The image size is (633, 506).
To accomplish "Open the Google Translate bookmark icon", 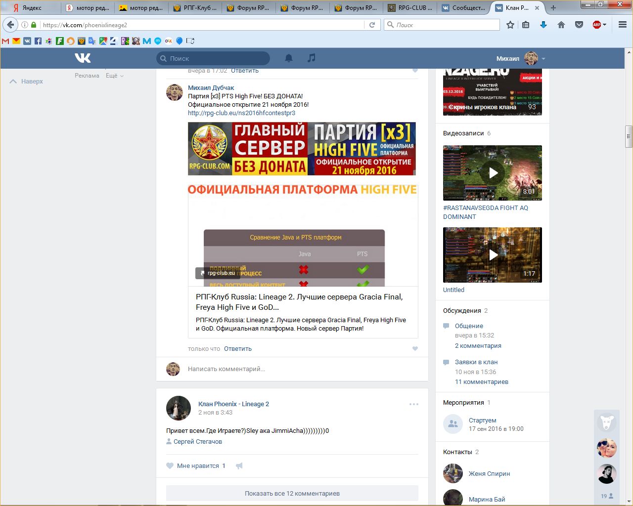I will click(92, 41).
